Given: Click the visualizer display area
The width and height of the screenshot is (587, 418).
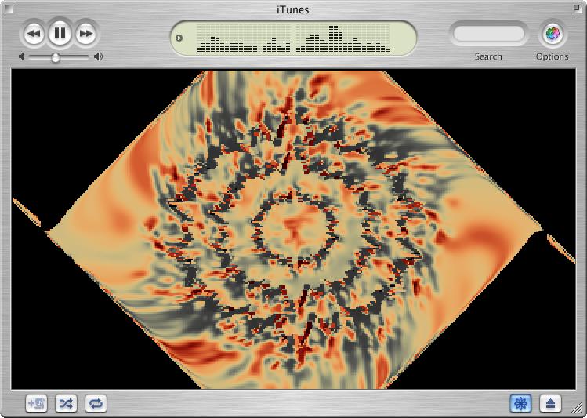Looking at the screenshot, I should [293, 229].
